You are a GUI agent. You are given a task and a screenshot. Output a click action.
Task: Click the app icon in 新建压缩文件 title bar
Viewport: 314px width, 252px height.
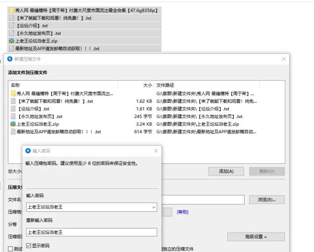point(10,59)
